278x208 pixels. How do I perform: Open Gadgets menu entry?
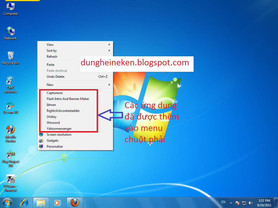coord(75,141)
